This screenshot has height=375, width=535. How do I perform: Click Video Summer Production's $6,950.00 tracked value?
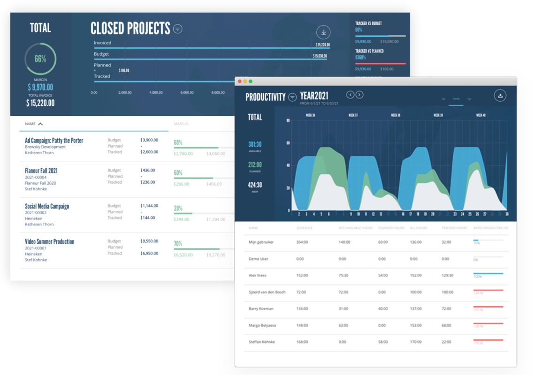tap(149, 253)
